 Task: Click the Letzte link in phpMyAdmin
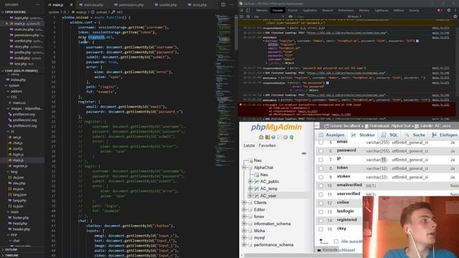pyautogui.click(x=249, y=145)
